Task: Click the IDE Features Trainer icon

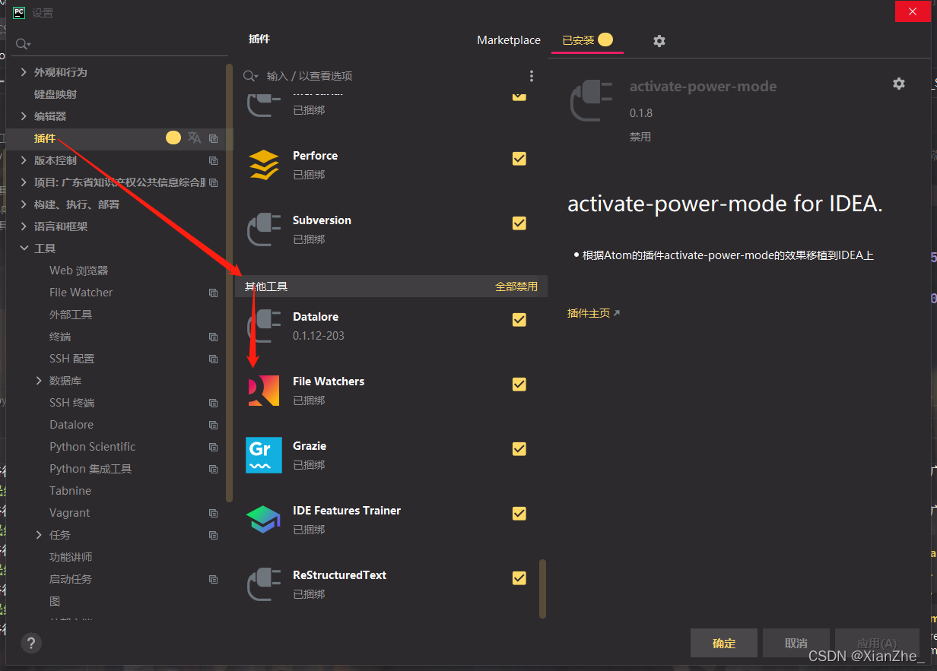Action: point(264,520)
